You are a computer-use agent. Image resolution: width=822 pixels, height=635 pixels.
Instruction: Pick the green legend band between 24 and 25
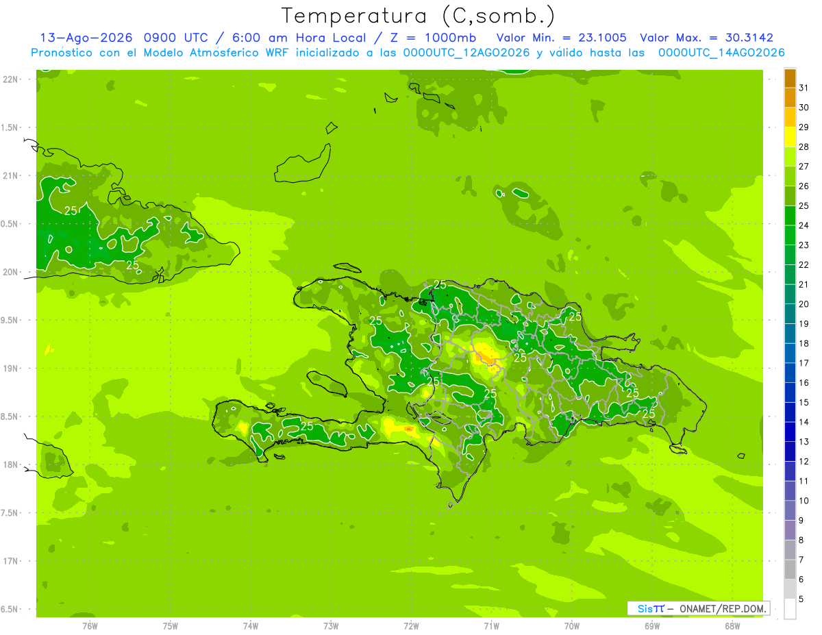pyautogui.click(x=790, y=216)
